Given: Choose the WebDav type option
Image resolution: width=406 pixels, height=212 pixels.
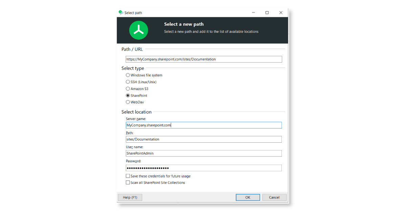Looking at the screenshot, I should click(x=128, y=102).
